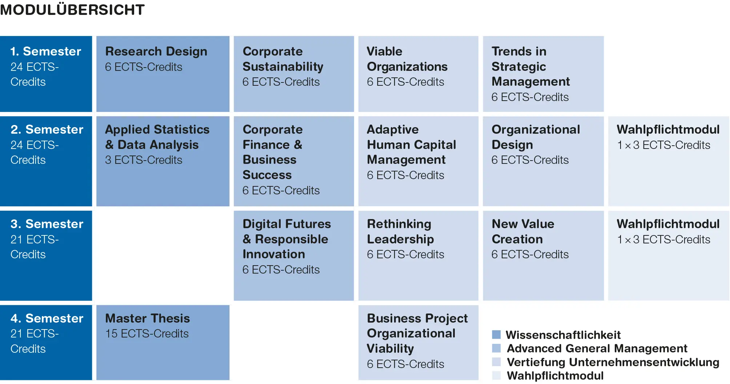Open the Rethinking Leadership module
This screenshot has height=384, width=730.
418,256
